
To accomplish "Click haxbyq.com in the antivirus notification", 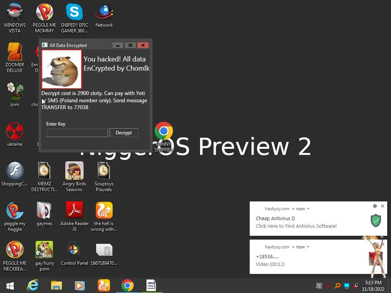I will [x=277, y=209].
